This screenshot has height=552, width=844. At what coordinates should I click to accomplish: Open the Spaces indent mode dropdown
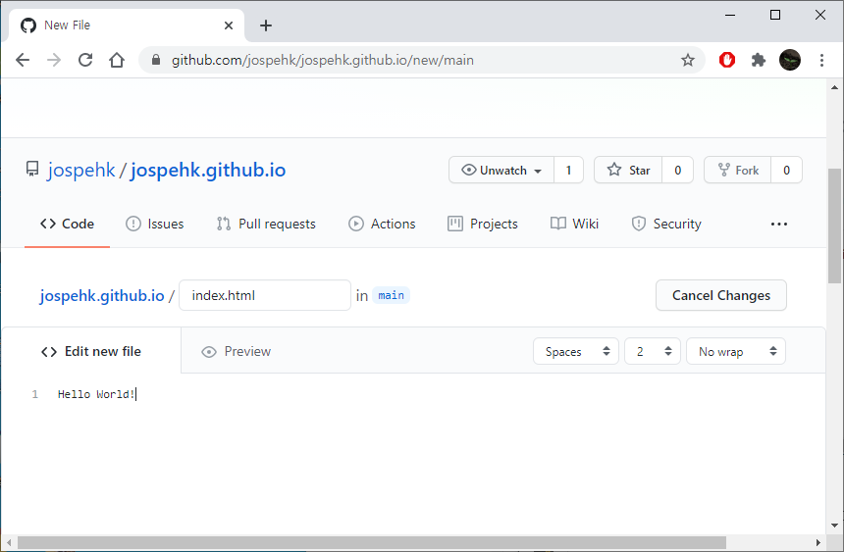[x=576, y=351]
